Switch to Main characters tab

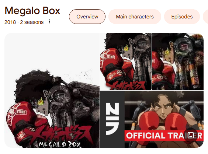click(135, 17)
